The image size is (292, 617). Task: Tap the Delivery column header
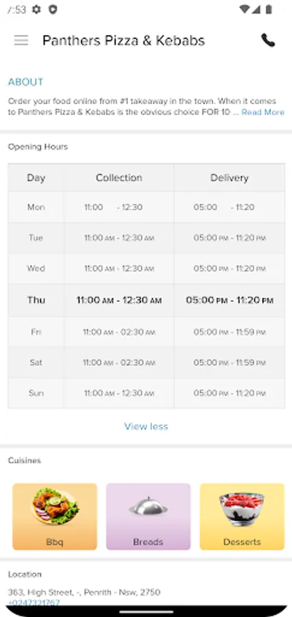coord(229,178)
